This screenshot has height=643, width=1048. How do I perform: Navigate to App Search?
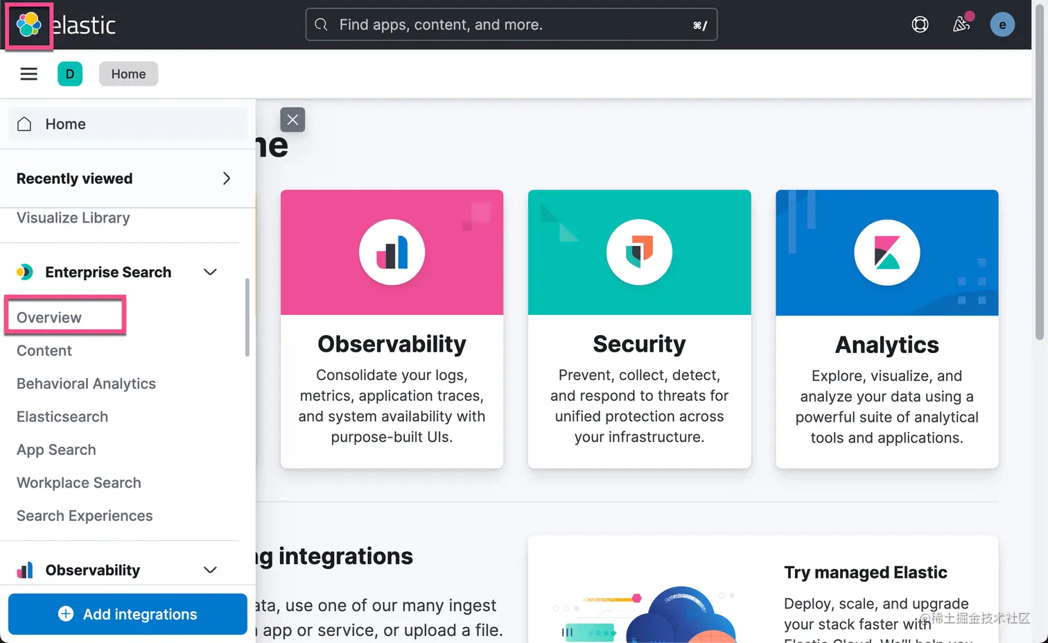point(56,450)
